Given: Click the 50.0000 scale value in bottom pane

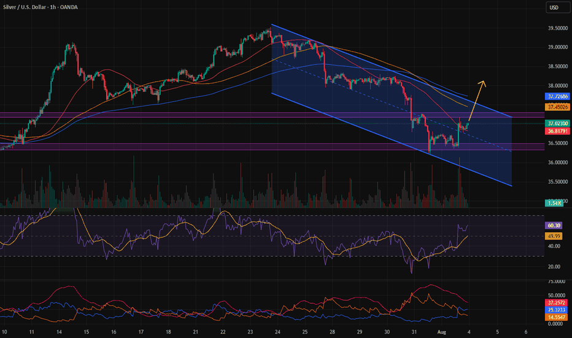Looking at the screenshot, I should click(x=557, y=295).
